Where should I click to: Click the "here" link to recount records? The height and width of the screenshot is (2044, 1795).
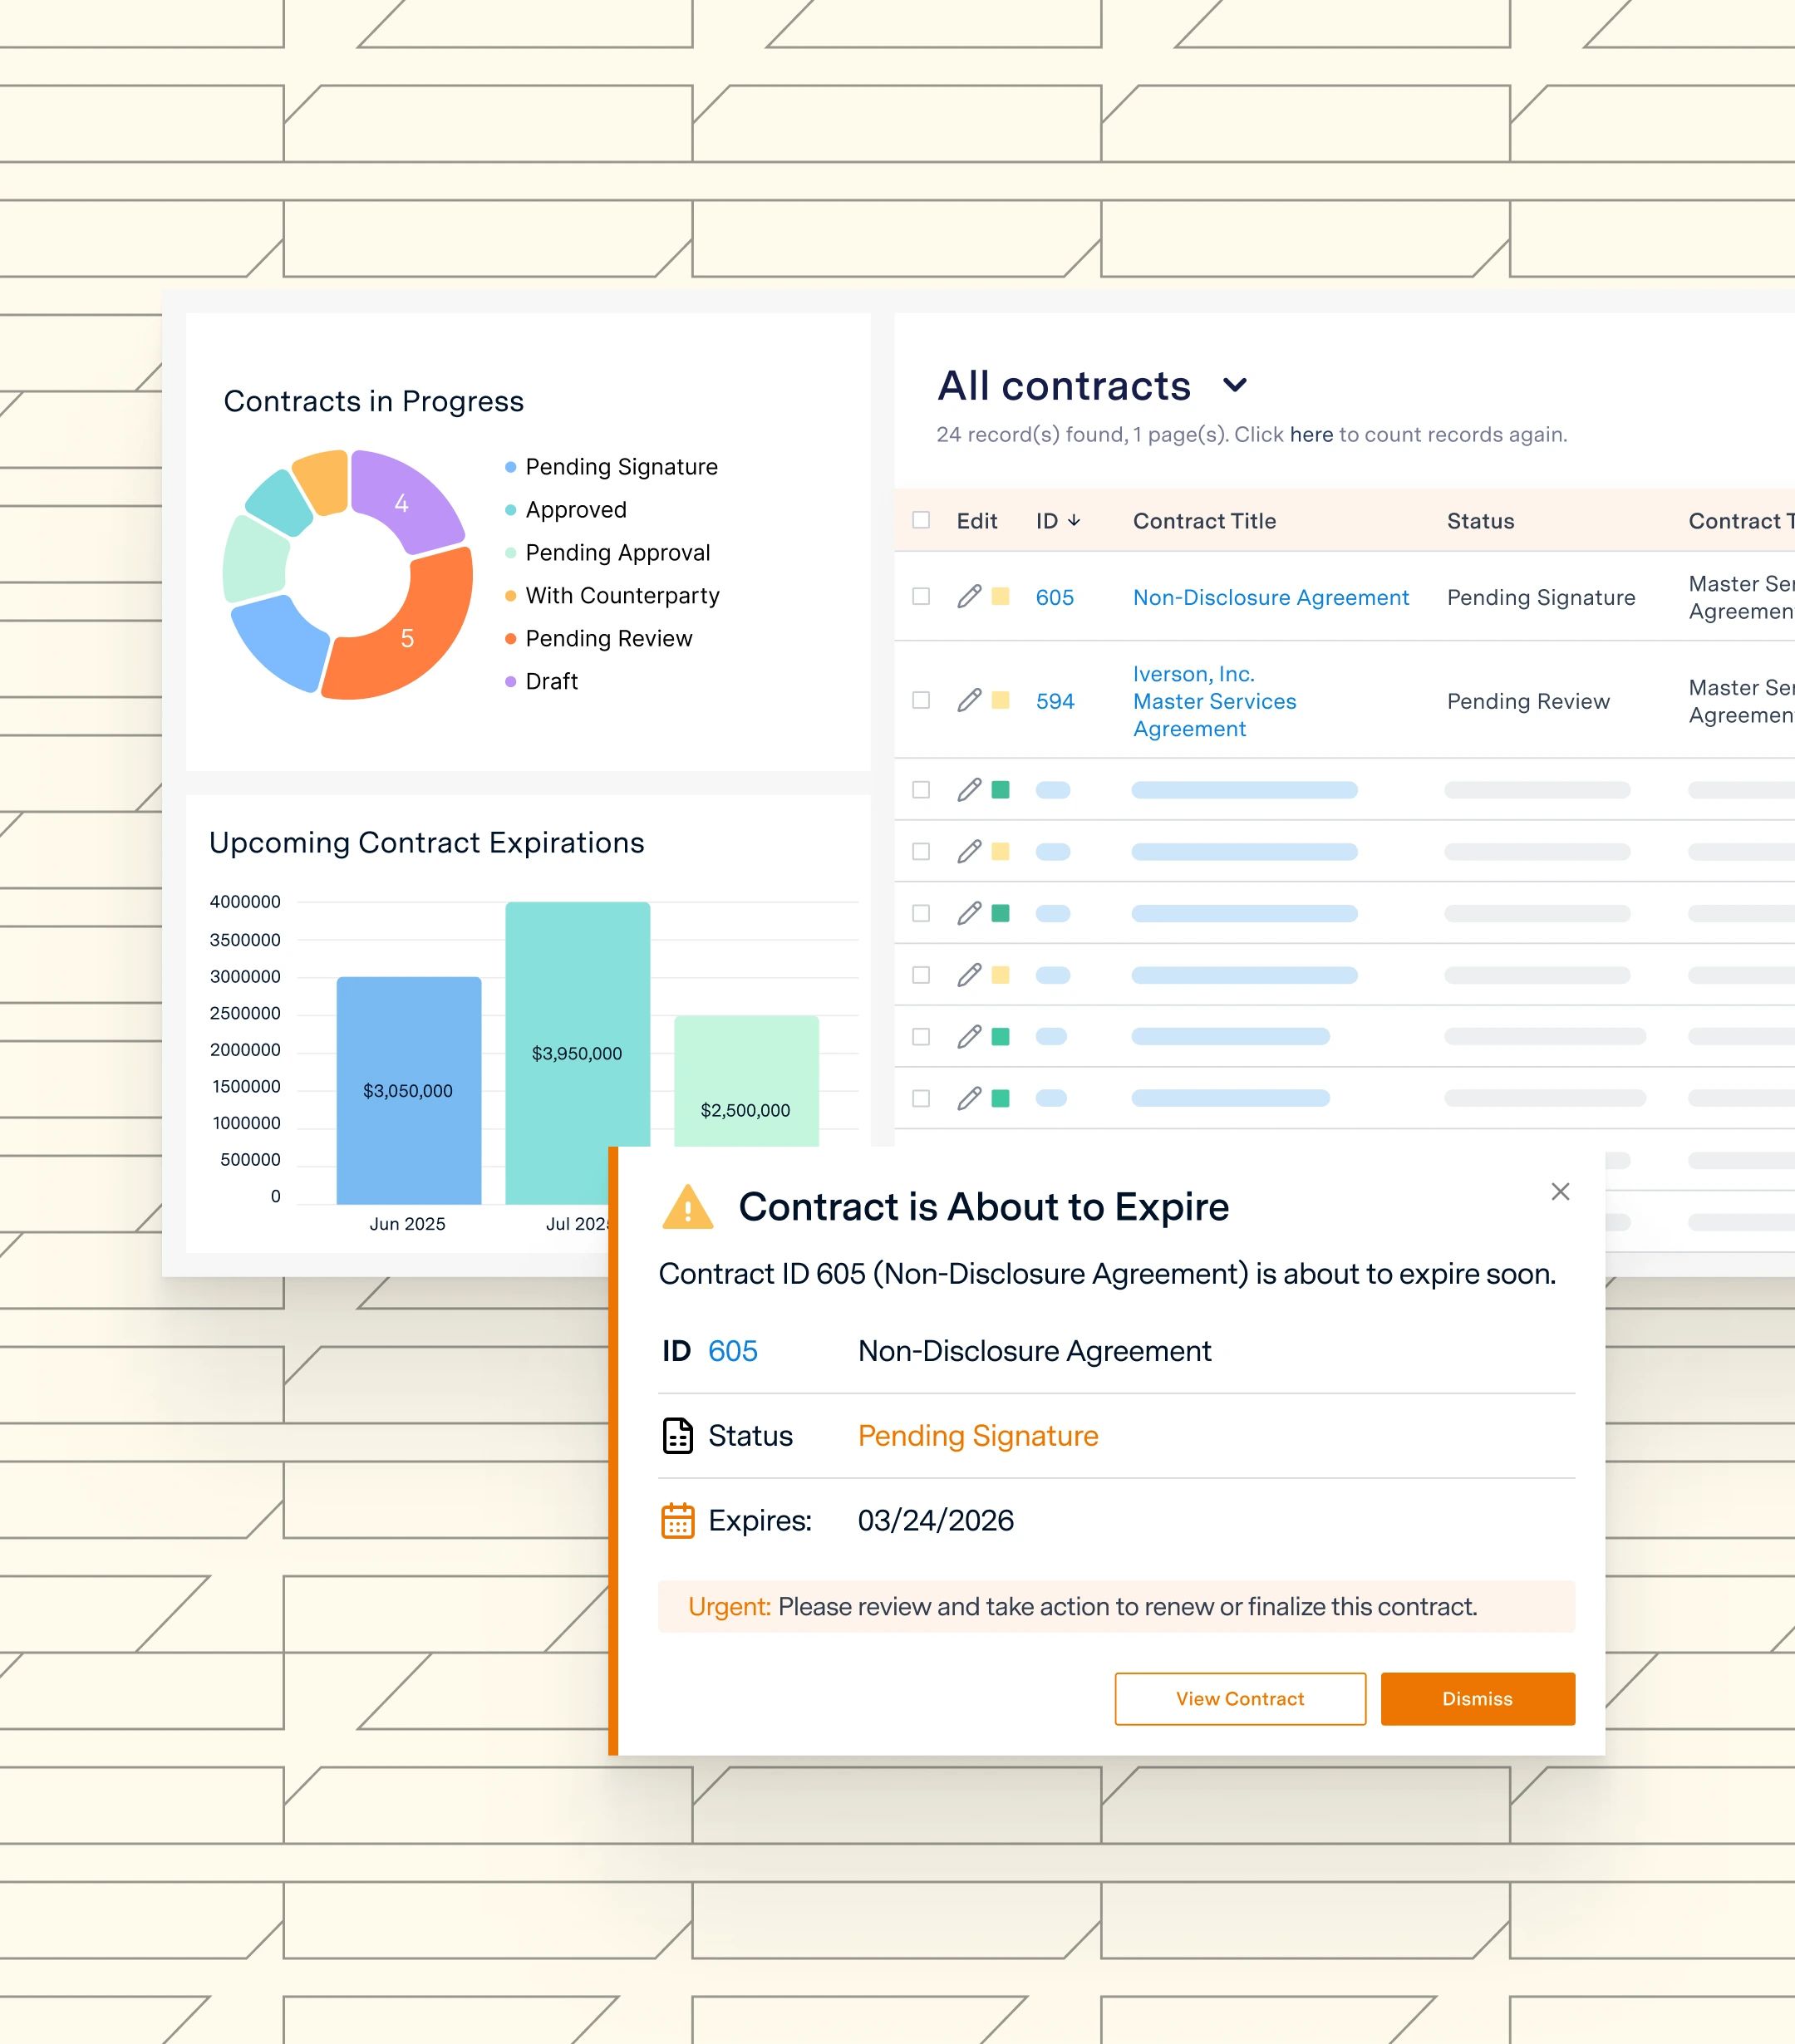click(x=1311, y=434)
